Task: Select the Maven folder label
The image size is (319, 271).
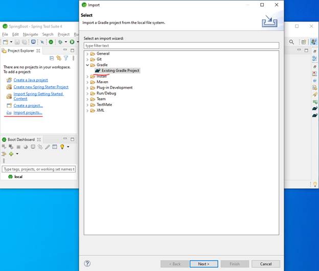Action: click(x=102, y=82)
